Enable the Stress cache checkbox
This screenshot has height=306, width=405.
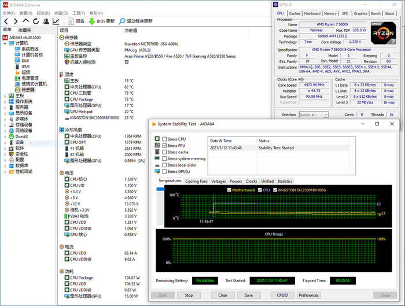pos(164,152)
